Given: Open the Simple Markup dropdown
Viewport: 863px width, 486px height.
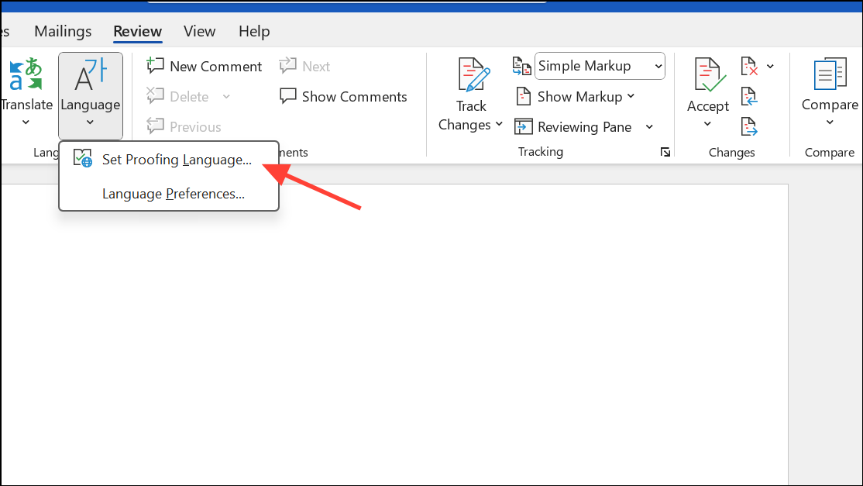Looking at the screenshot, I should coord(599,66).
